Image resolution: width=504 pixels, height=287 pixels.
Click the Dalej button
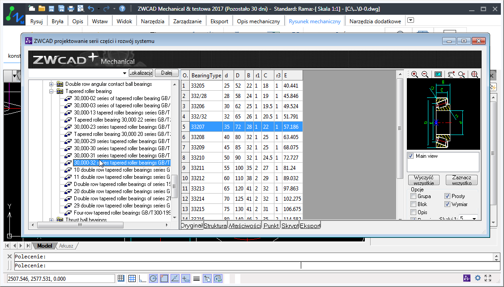coord(167,73)
